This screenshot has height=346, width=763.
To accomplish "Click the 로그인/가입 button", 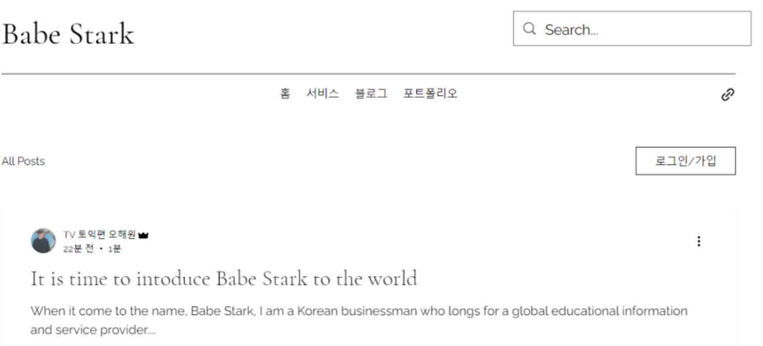I will 686,161.
